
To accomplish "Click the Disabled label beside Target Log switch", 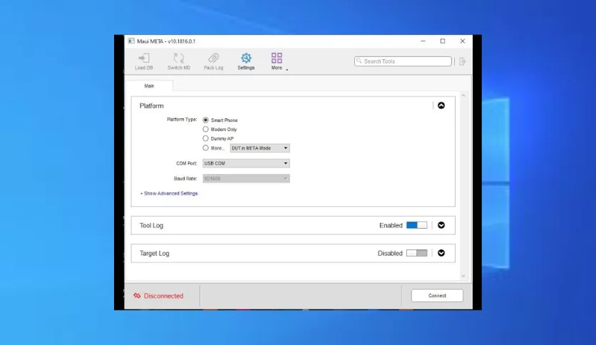I will tap(390, 253).
